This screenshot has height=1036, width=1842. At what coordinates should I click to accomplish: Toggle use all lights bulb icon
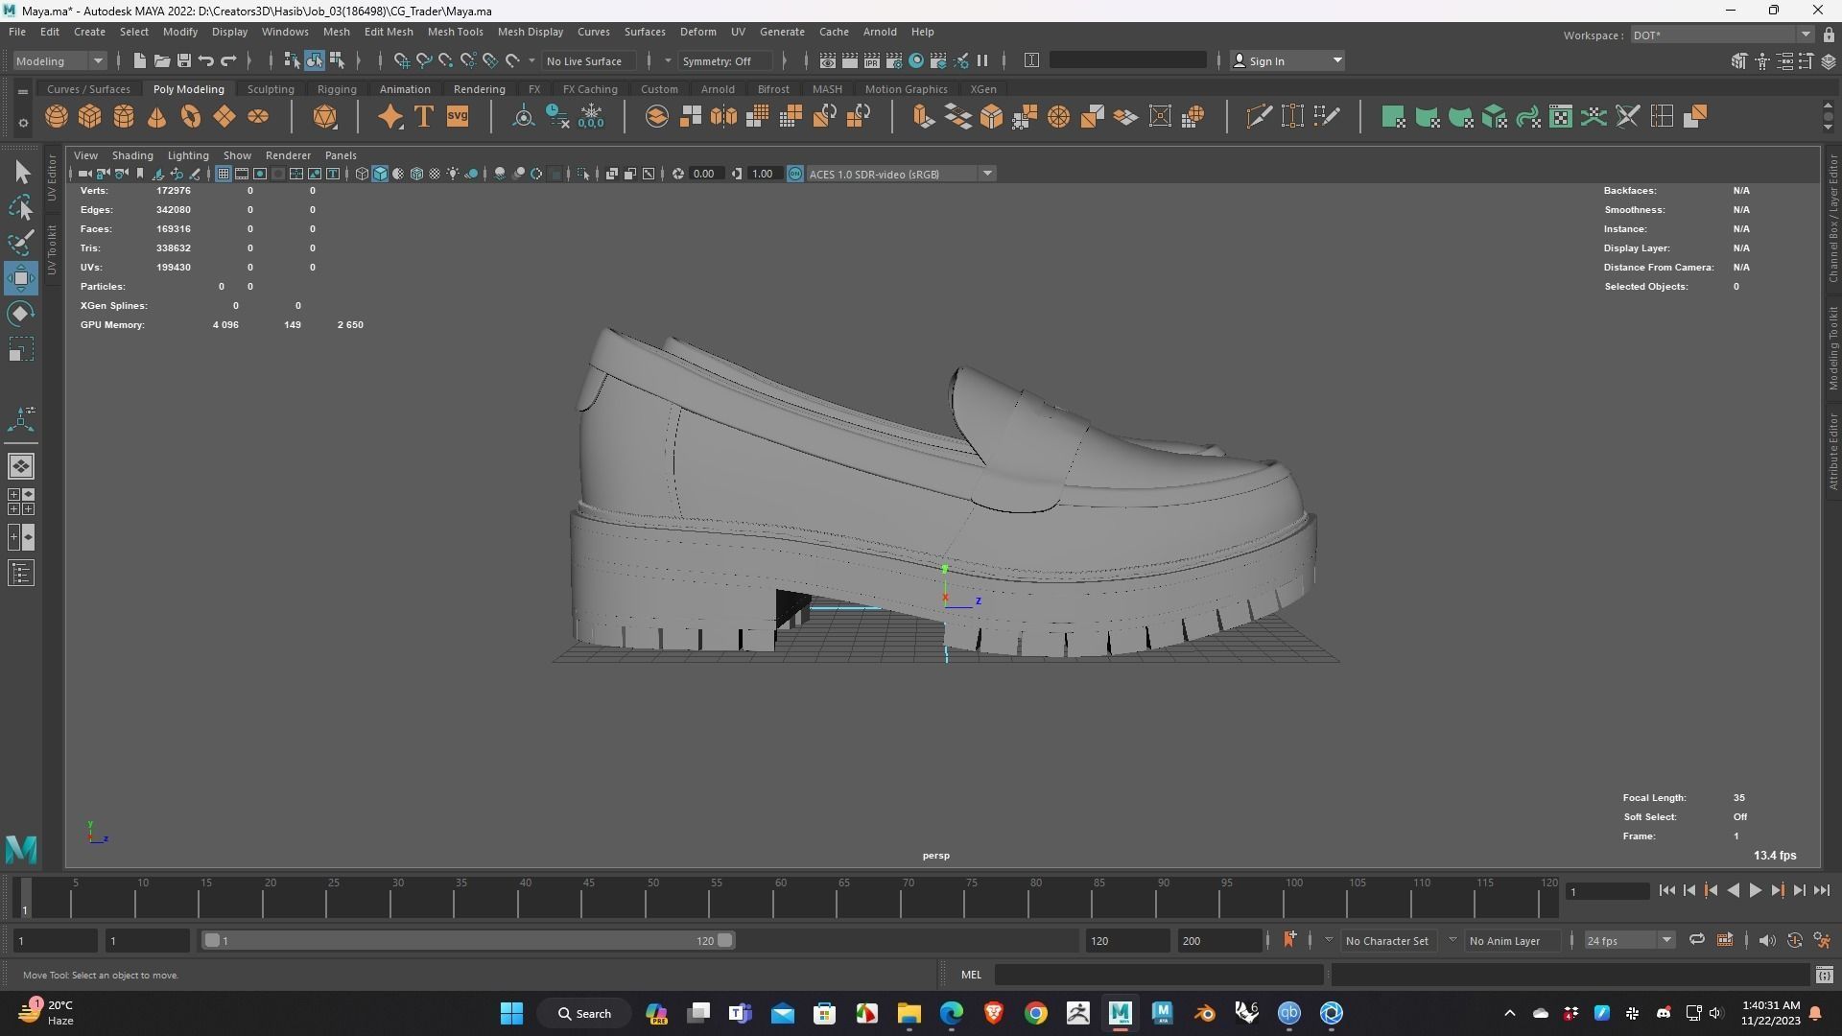click(453, 174)
